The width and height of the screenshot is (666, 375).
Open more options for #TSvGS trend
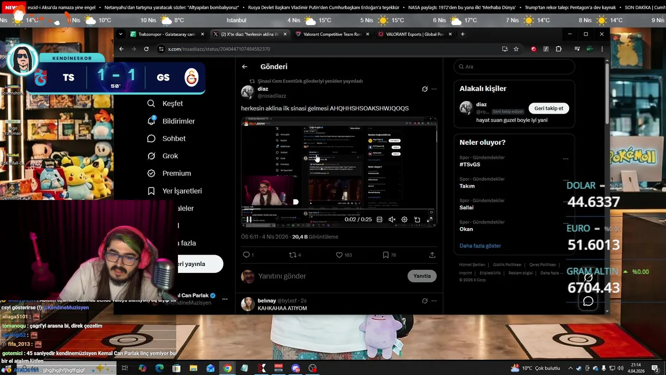[566, 159]
